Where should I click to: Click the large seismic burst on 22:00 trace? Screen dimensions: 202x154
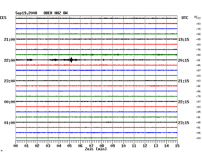[x=71, y=60]
